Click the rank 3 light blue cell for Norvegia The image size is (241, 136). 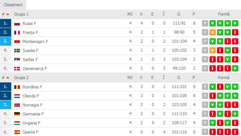[5, 105]
